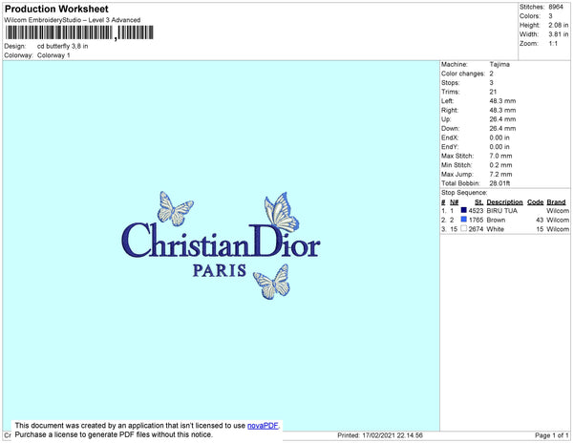Screen dimensions: 573x443
Task: Click the Trims value 21
Action: pyautogui.click(x=493, y=92)
